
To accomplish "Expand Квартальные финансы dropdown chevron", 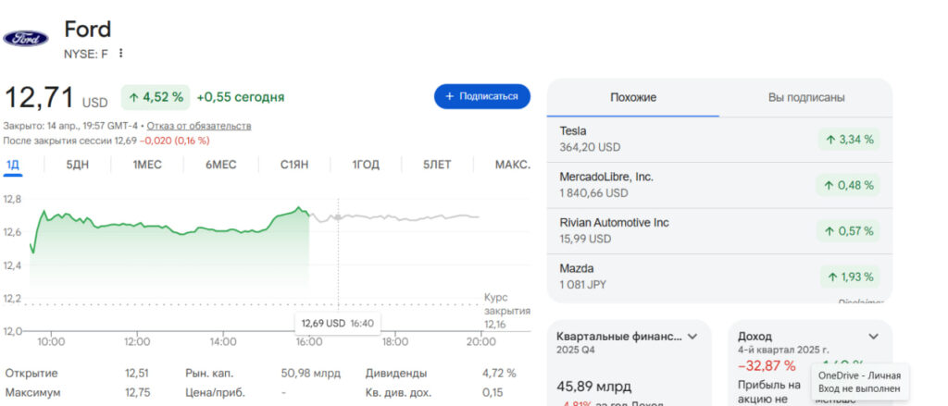I will (x=692, y=337).
